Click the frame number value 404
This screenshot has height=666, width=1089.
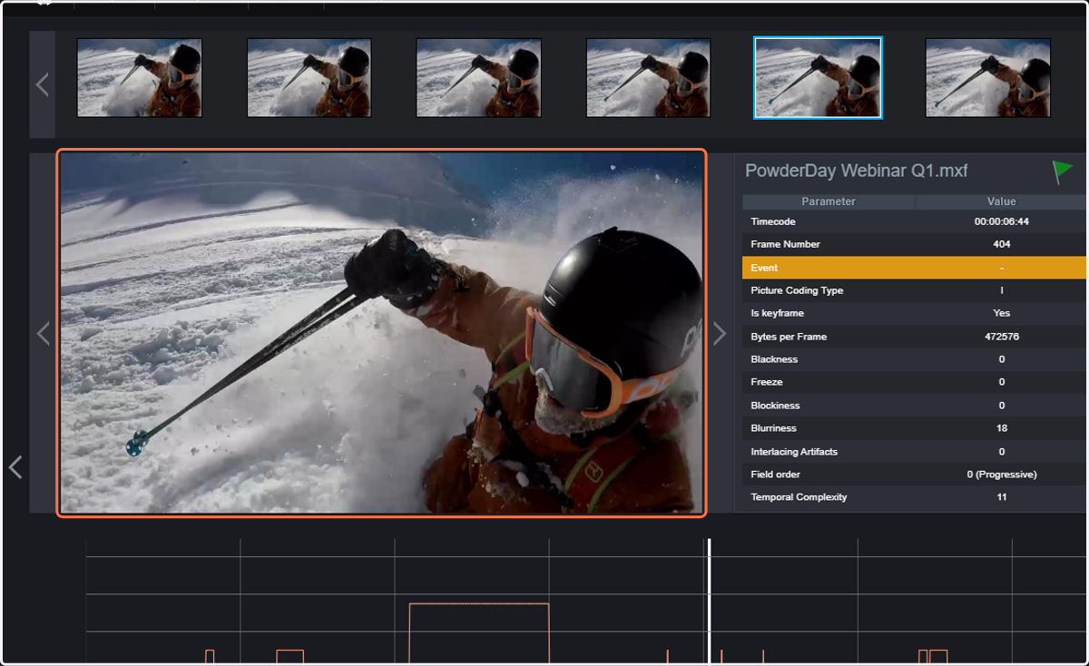[1002, 244]
